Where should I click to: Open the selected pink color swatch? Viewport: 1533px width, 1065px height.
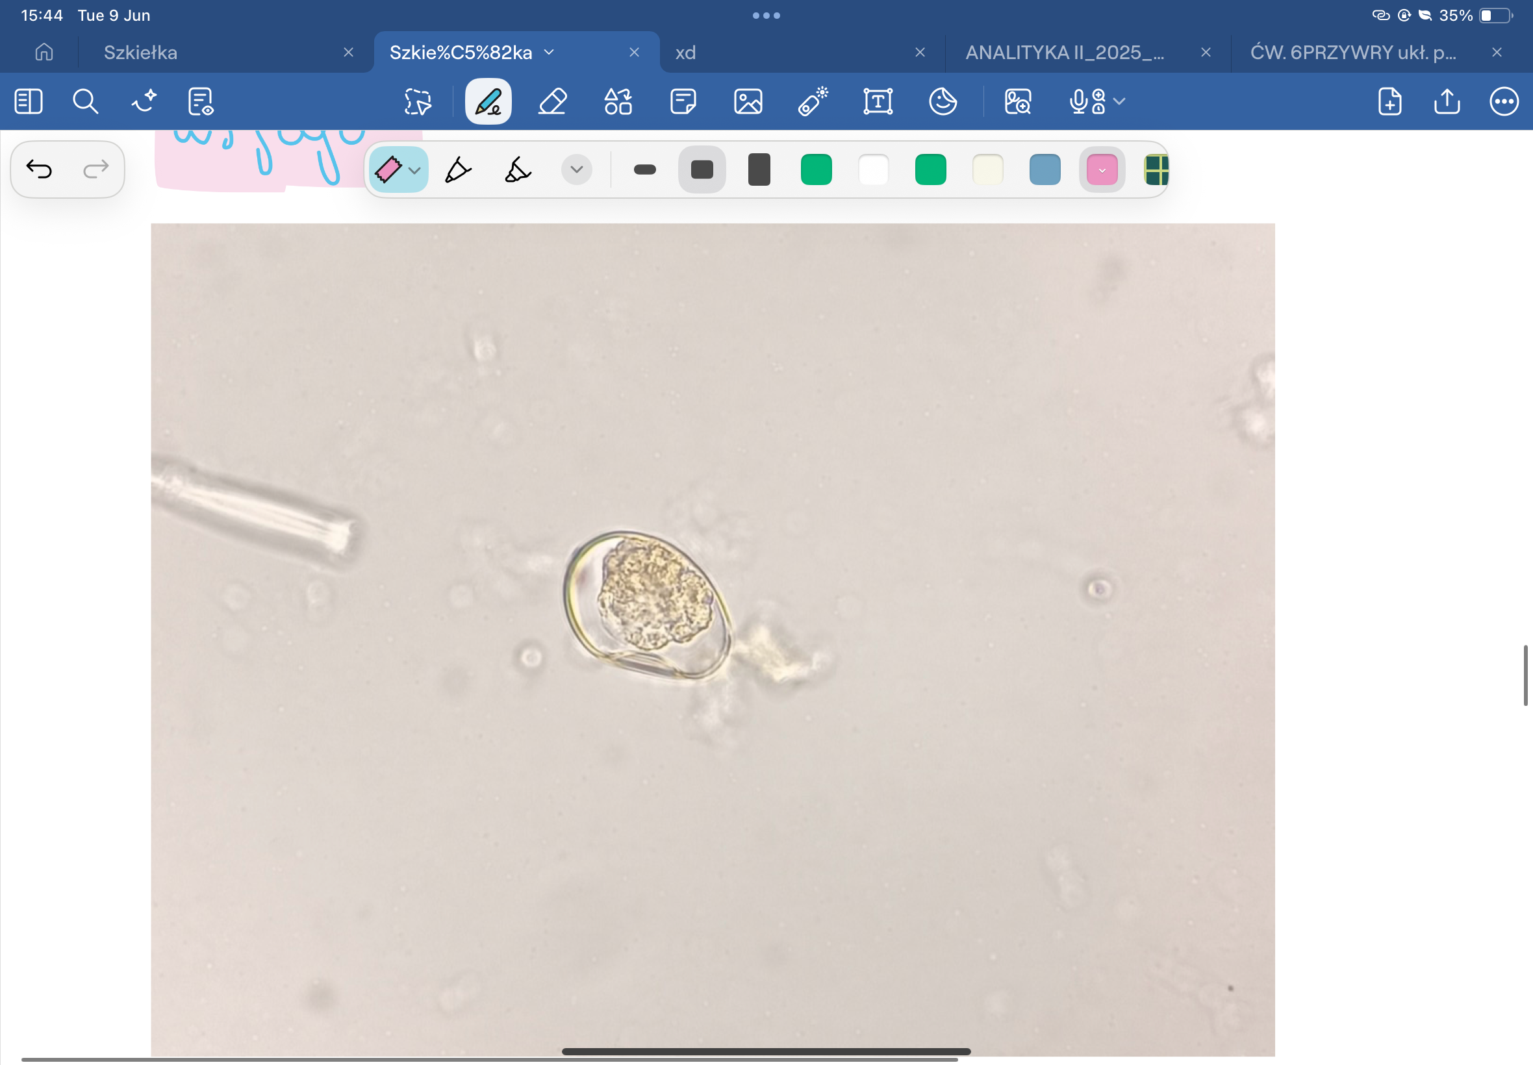(1102, 169)
